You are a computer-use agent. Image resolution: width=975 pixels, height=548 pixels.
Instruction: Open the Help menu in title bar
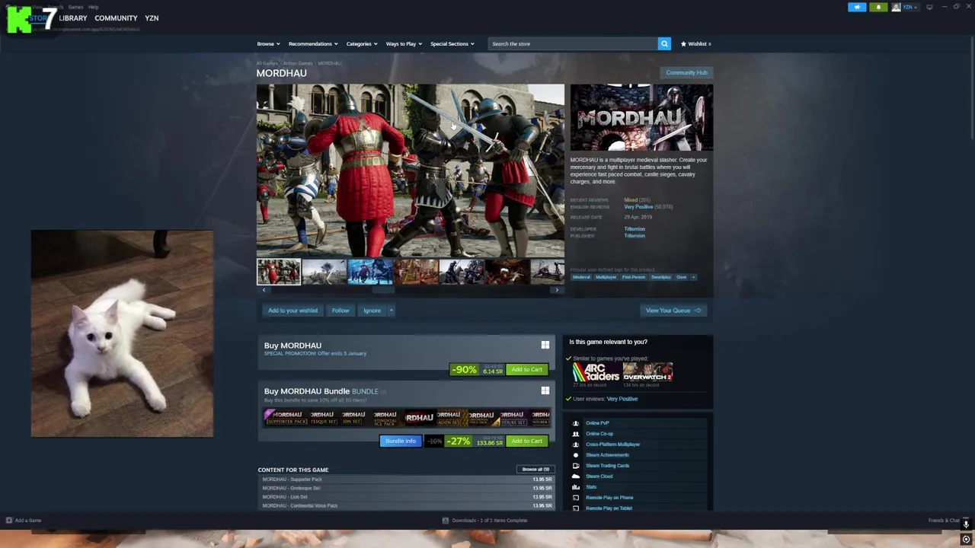(x=93, y=7)
